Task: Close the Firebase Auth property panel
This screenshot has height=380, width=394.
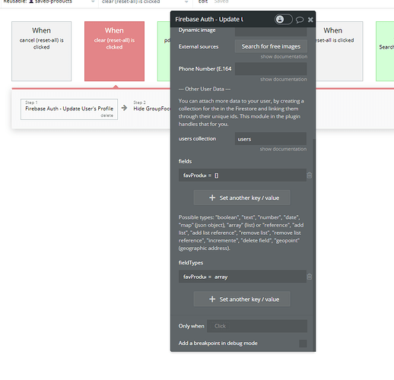Action: (310, 20)
